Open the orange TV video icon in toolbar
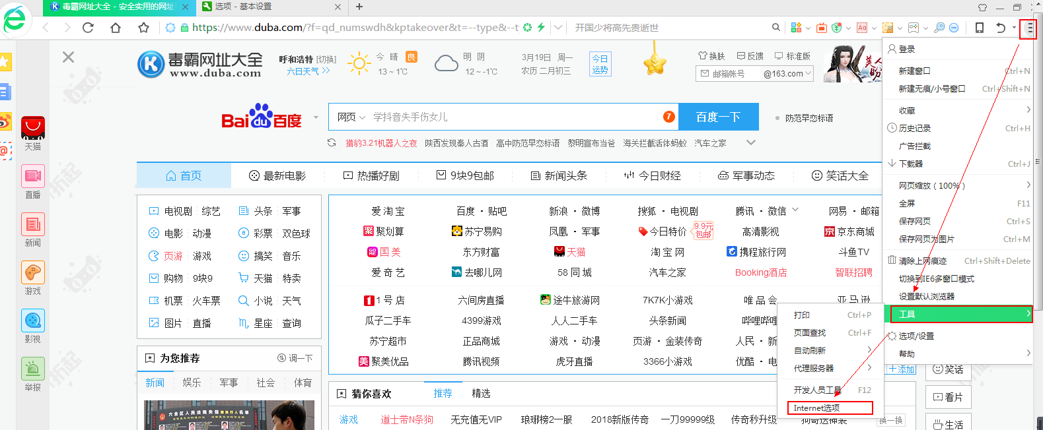 pyautogui.click(x=821, y=28)
